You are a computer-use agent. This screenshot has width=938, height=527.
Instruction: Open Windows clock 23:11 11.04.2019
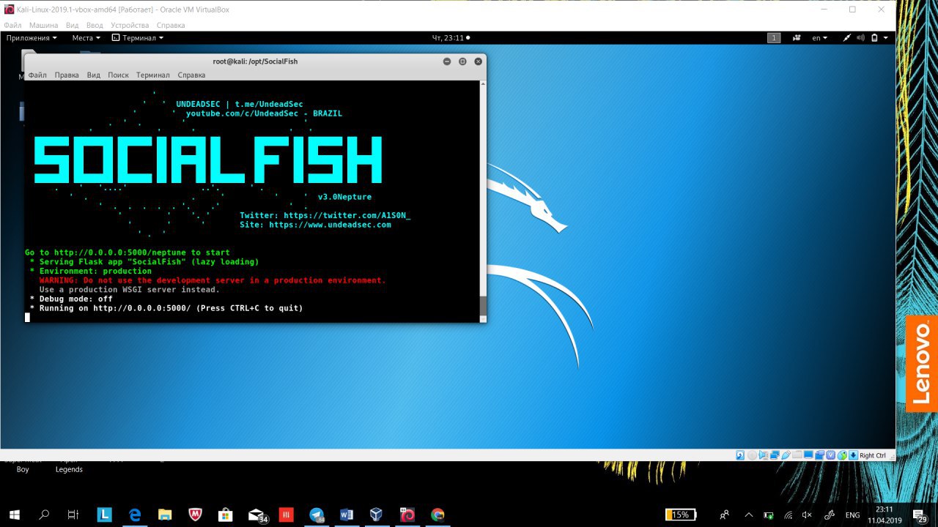[x=885, y=515]
